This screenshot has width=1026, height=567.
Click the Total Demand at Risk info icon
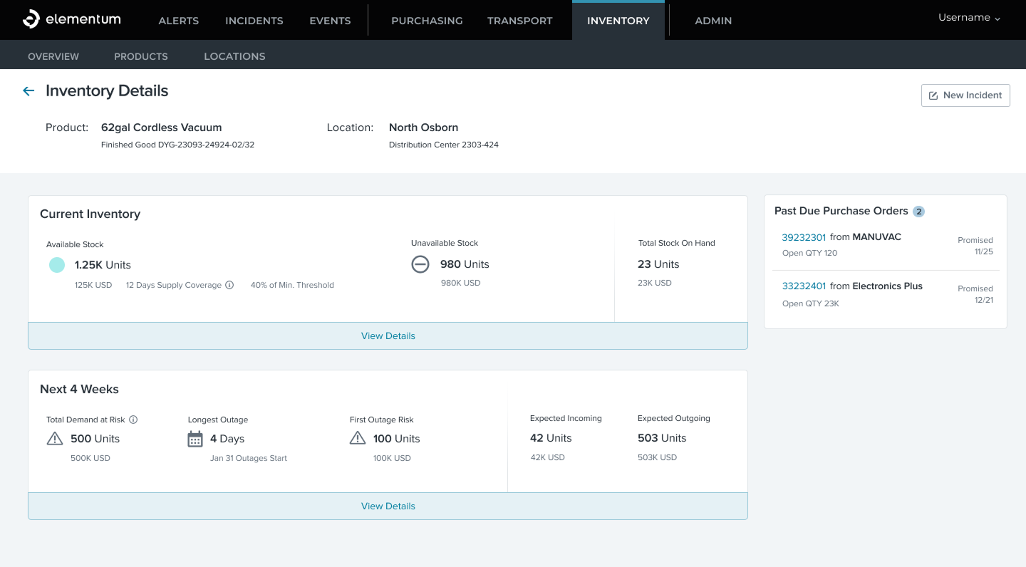pyautogui.click(x=133, y=420)
